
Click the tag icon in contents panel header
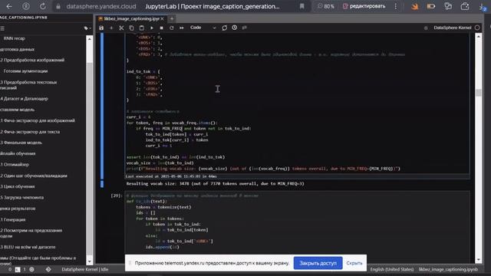pyautogui.click(x=87, y=28)
